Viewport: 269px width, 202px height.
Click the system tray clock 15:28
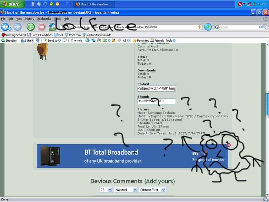click(262, 4)
